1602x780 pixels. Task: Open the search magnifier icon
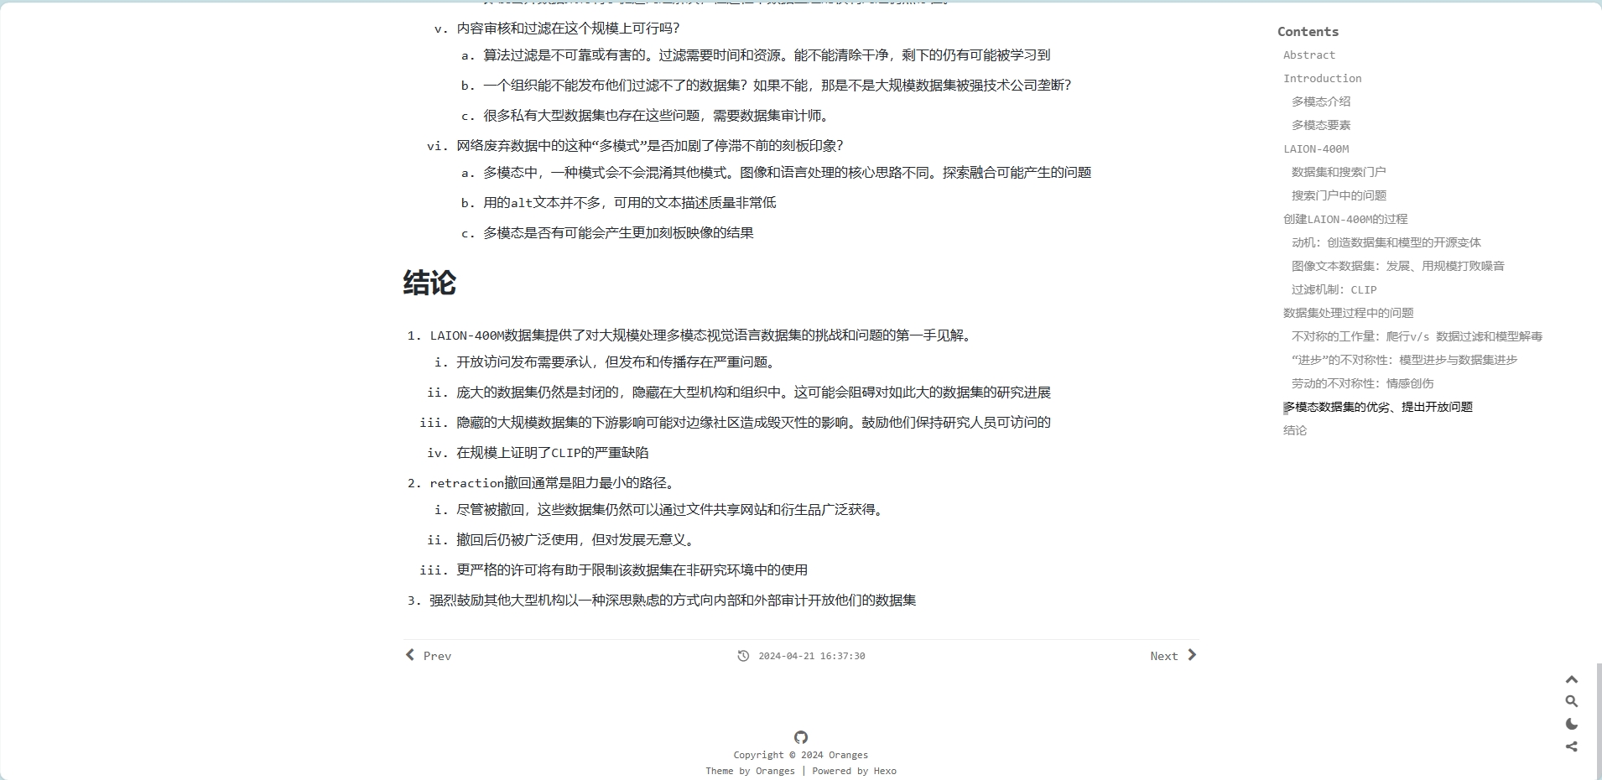pyautogui.click(x=1572, y=701)
